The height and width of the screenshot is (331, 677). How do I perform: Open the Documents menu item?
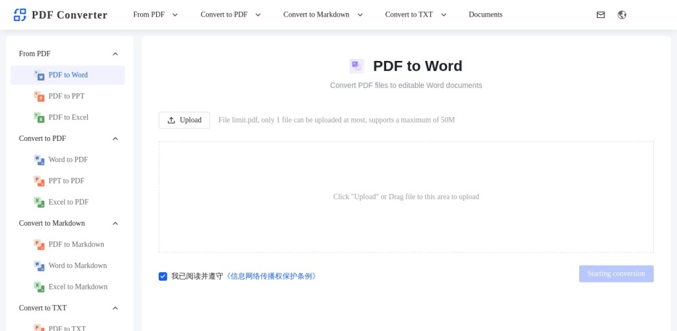point(485,15)
